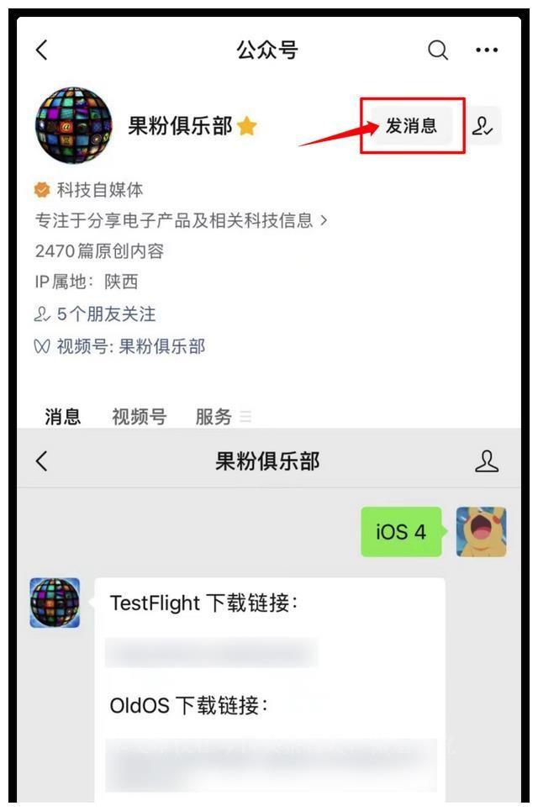538x811 pixels.
Task: Tap the Pikachu user avatar in chat
Action: tap(481, 532)
